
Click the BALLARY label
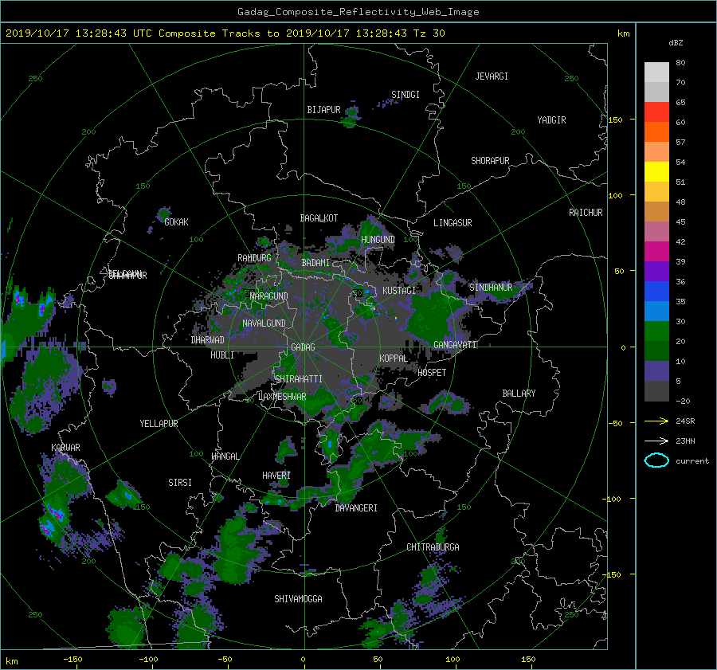coord(519,394)
